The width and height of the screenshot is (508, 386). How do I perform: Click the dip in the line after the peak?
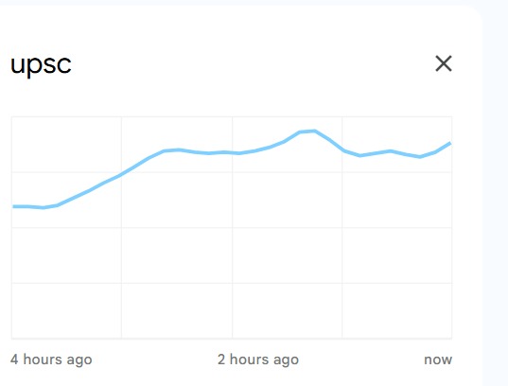tap(360, 155)
